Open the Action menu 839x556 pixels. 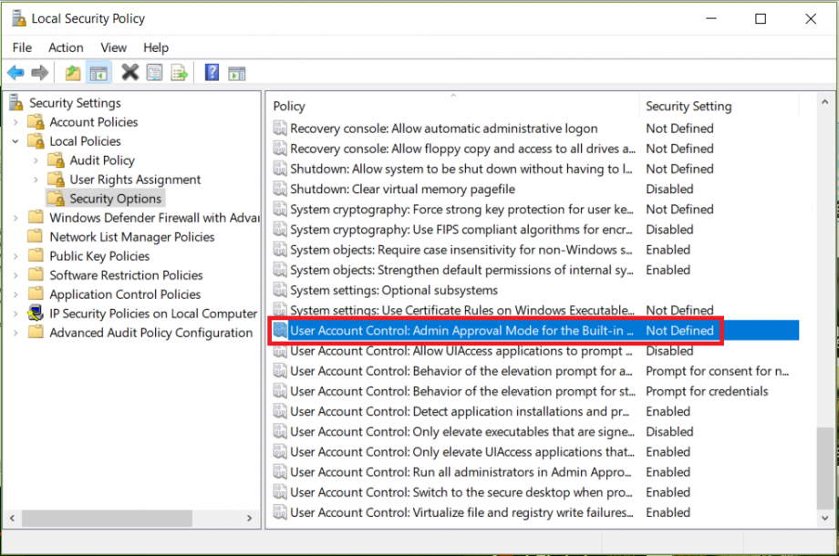click(66, 47)
